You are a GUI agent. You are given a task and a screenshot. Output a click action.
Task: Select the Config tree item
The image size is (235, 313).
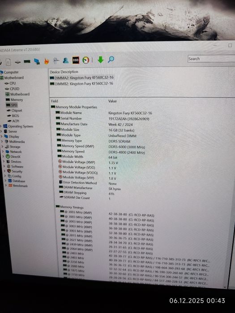[17, 176]
